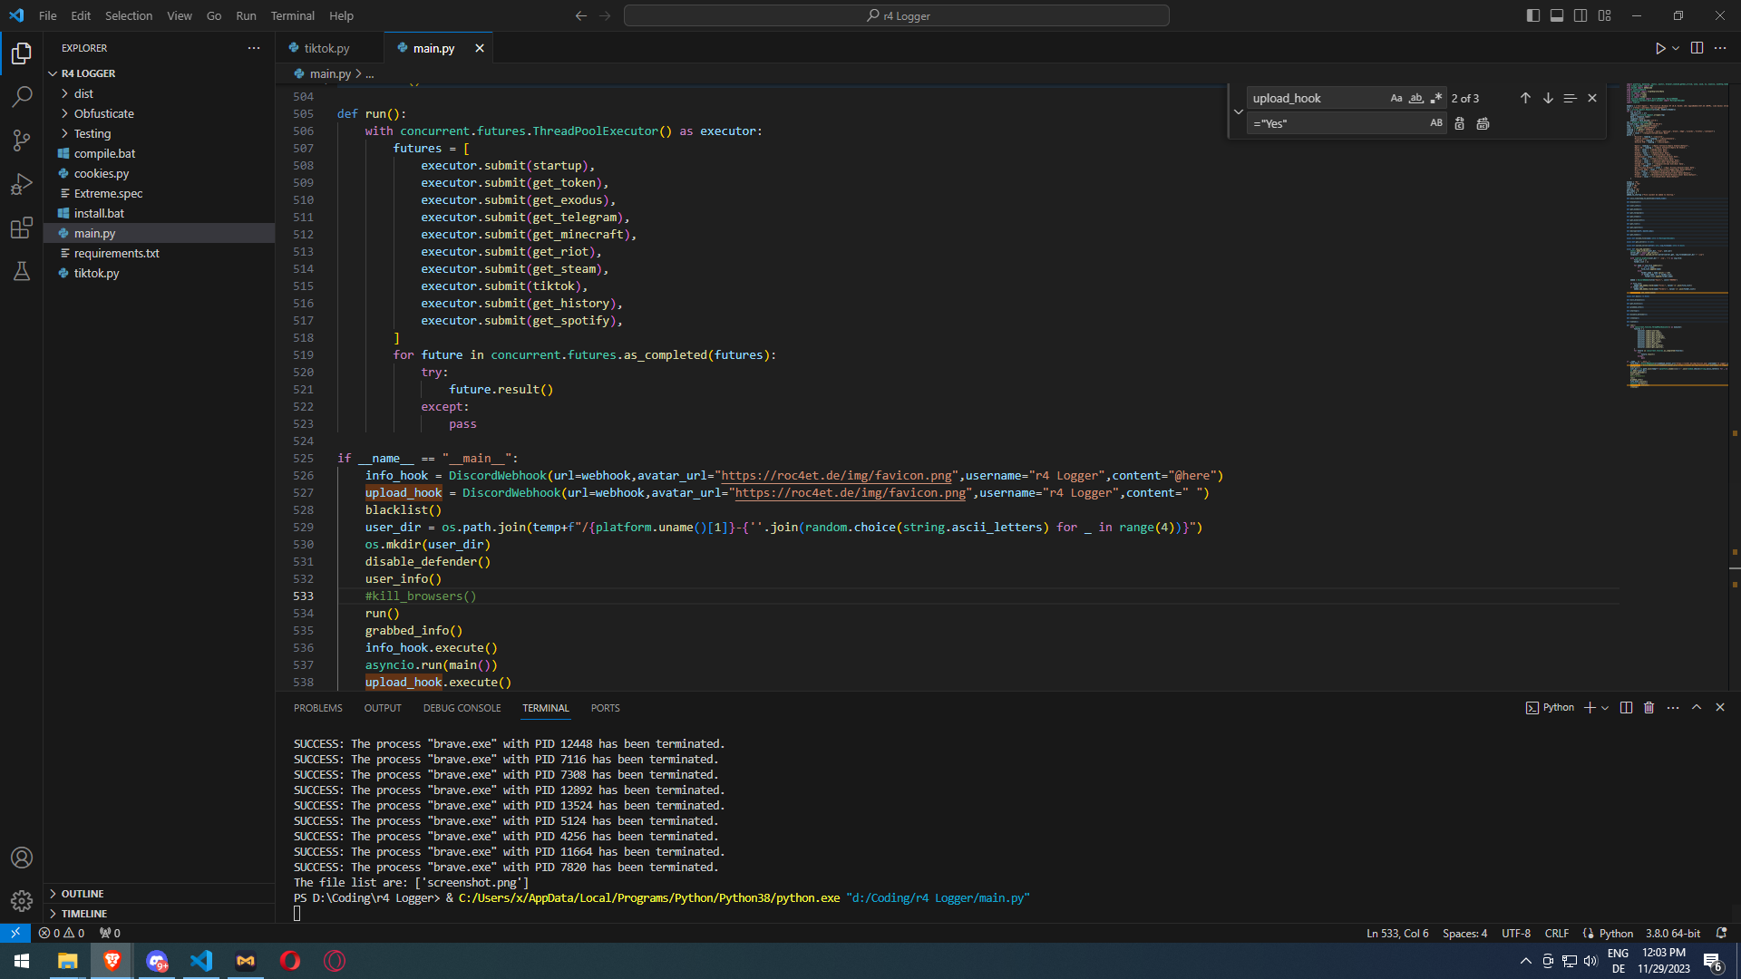
Task: Open the Testing flask view
Action: (x=22, y=271)
